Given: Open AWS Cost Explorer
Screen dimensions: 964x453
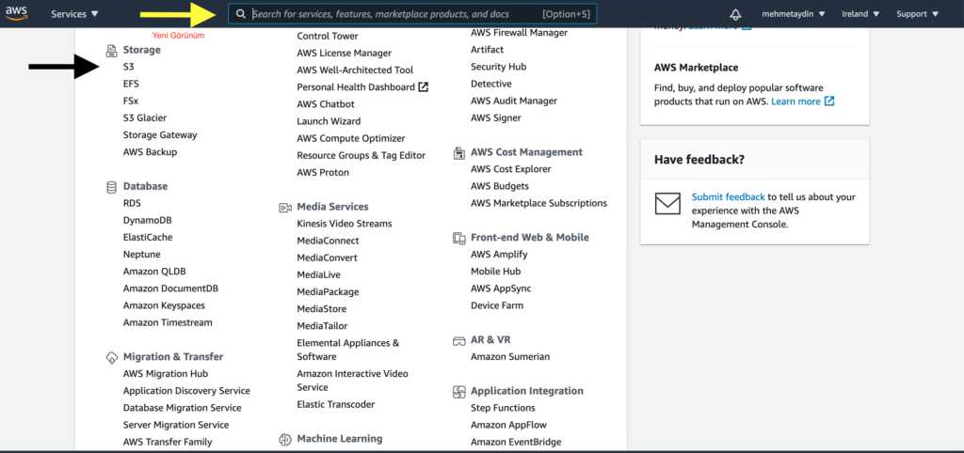Looking at the screenshot, I should click(511, 169).
